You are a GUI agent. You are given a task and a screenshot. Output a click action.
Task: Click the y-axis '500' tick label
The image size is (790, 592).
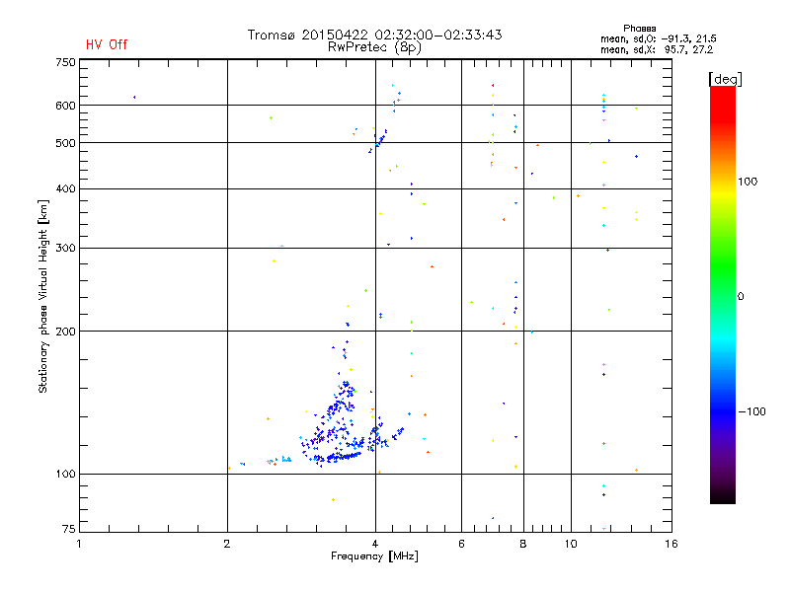click(x=65, y=143)
